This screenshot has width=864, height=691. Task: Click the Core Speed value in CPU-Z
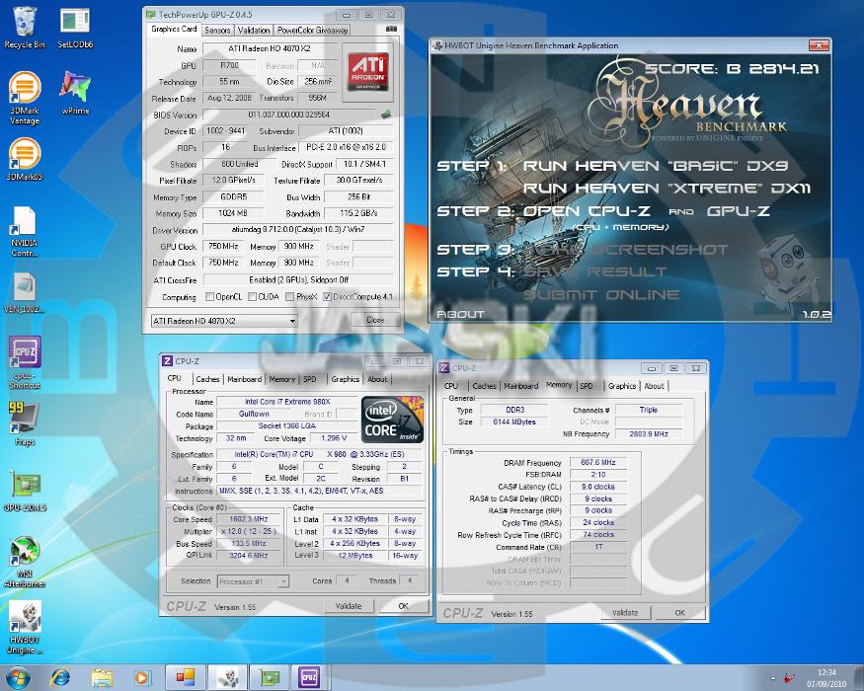249,519
